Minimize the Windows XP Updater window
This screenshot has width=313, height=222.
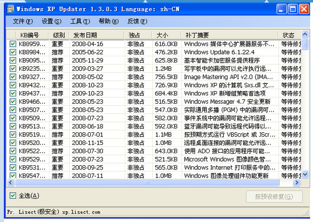pos(281,9)
